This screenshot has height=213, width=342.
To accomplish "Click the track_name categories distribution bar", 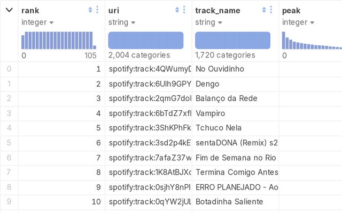I will coord(232,40).
